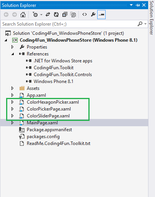Screen dimensions: 155x197
Task: Expand the Properties node
Action: coord(12,47)
